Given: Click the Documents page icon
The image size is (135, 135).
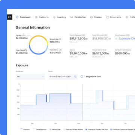Looking at the screenshot, I should click(107, 17).
